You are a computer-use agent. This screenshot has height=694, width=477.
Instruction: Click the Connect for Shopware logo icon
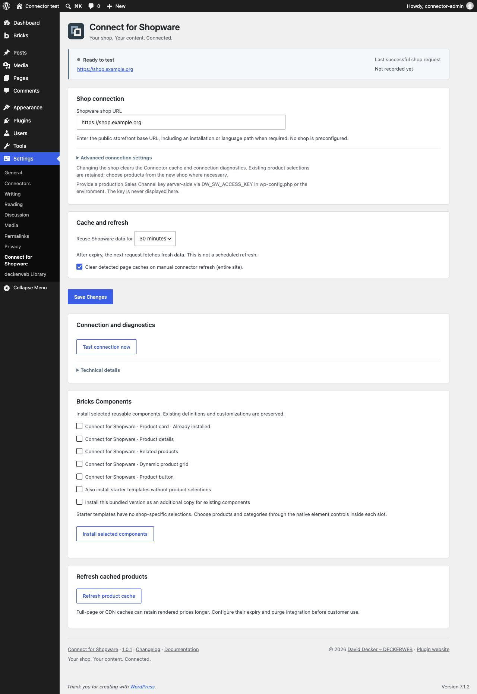[76, 31]
